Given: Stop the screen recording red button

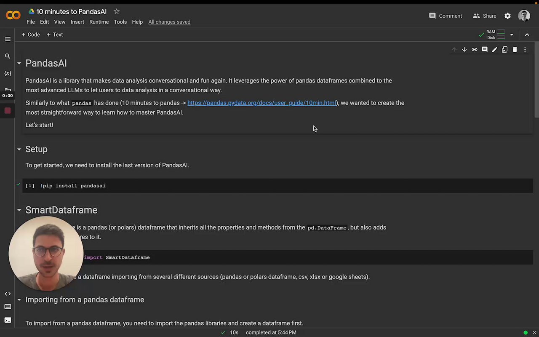Looking at the screenshot, I should (x=8, y=111).
